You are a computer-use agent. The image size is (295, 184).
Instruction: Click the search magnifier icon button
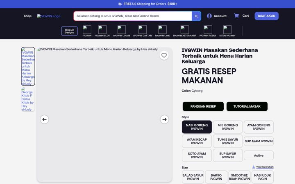tap(196, 16)
